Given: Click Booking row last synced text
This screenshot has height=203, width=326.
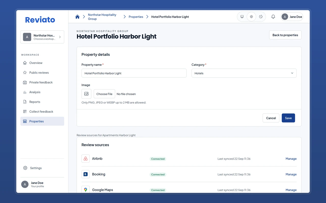Looking at the screenshot, I should [x=234, y=174].
